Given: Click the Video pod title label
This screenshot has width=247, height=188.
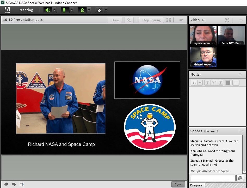Looking at the screenshot, I should (195, 20).
